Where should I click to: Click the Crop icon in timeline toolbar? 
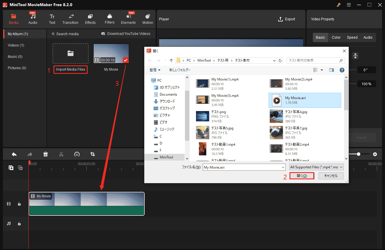pyautogui.click(x=93, y=154)
